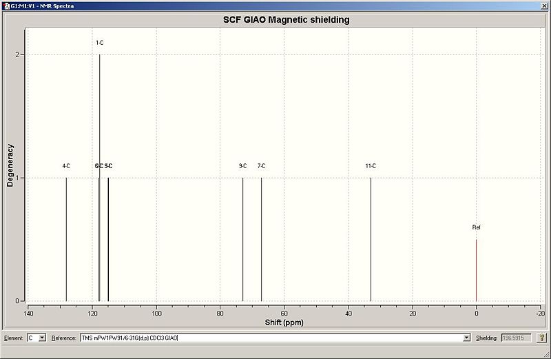Click the Reference label
Screen dimensions: 551x359
63,338
